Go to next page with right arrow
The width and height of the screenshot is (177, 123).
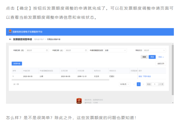(x=143, y=84)
